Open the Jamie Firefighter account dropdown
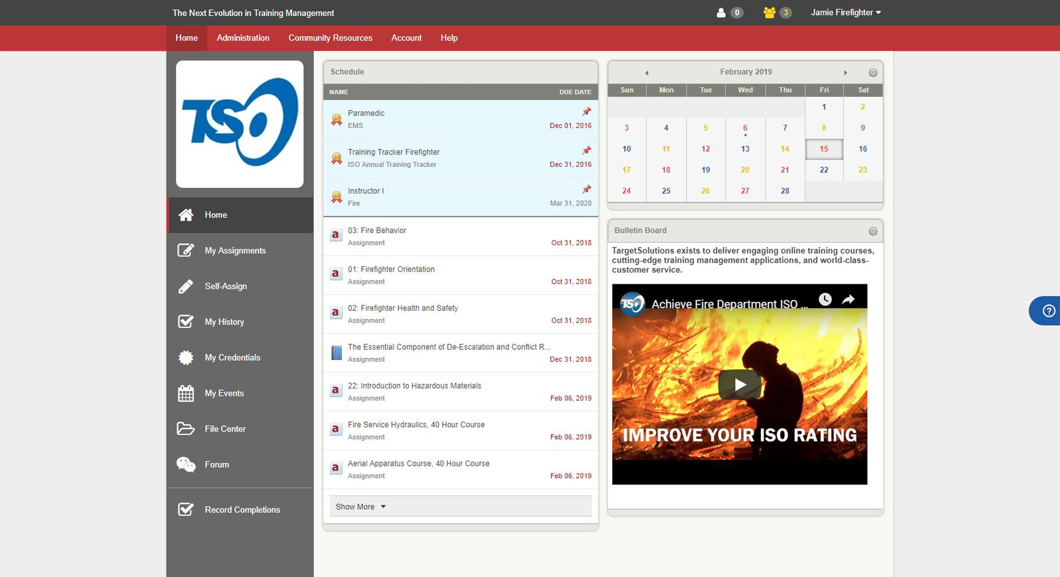 coord(846,12)
